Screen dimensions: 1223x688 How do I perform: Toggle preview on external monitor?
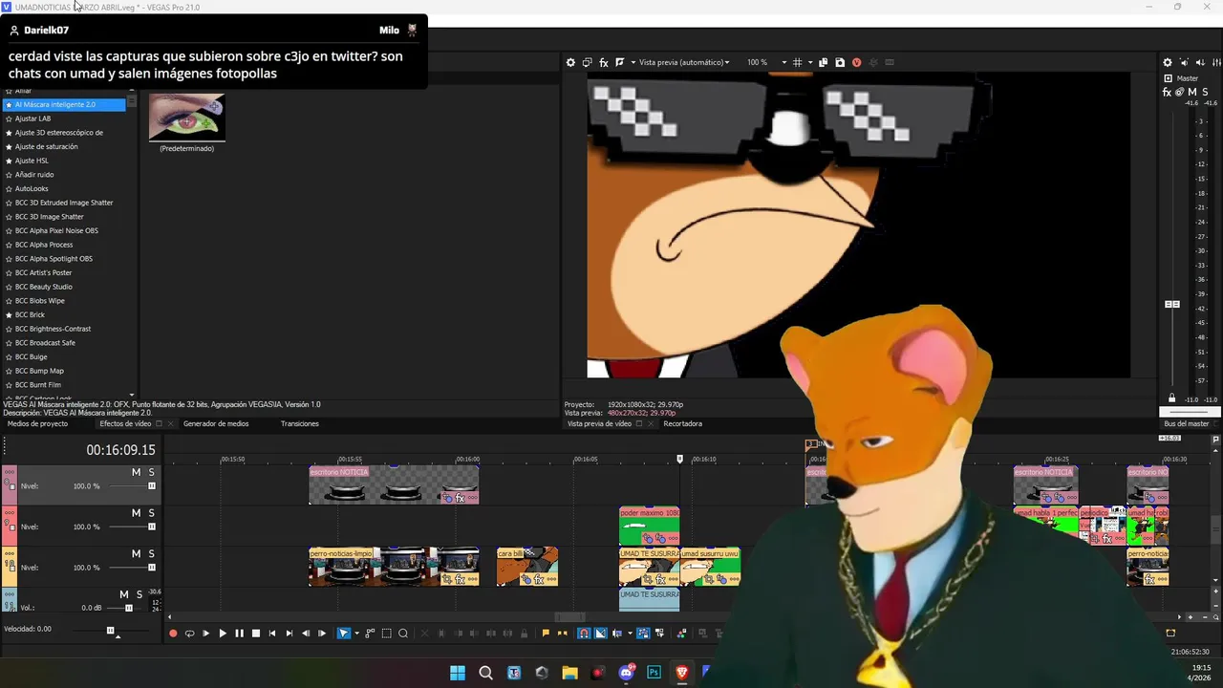pyautogui.click(x=588, y=62)
